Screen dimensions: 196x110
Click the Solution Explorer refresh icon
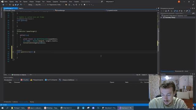tap(177, 11)
